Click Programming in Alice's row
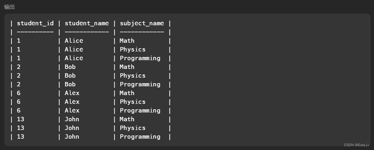The image size is (374, 150). point(140,58)
